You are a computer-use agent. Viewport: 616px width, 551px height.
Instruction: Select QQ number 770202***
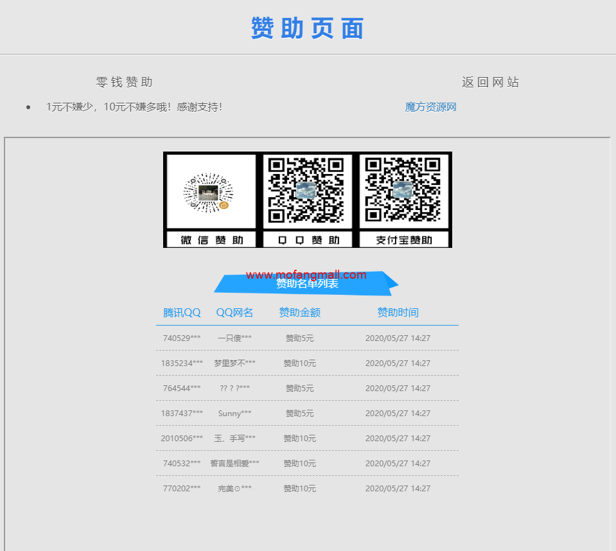[x=182, y=489]
